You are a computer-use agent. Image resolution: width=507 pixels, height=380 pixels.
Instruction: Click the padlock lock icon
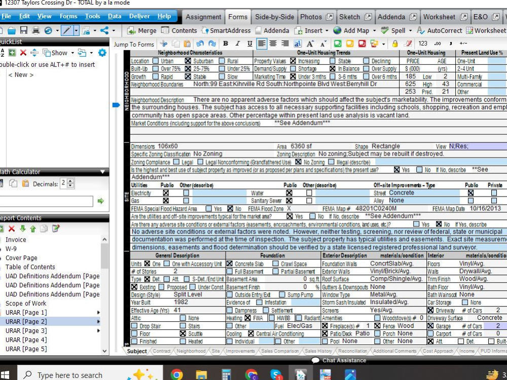[395, 44]
